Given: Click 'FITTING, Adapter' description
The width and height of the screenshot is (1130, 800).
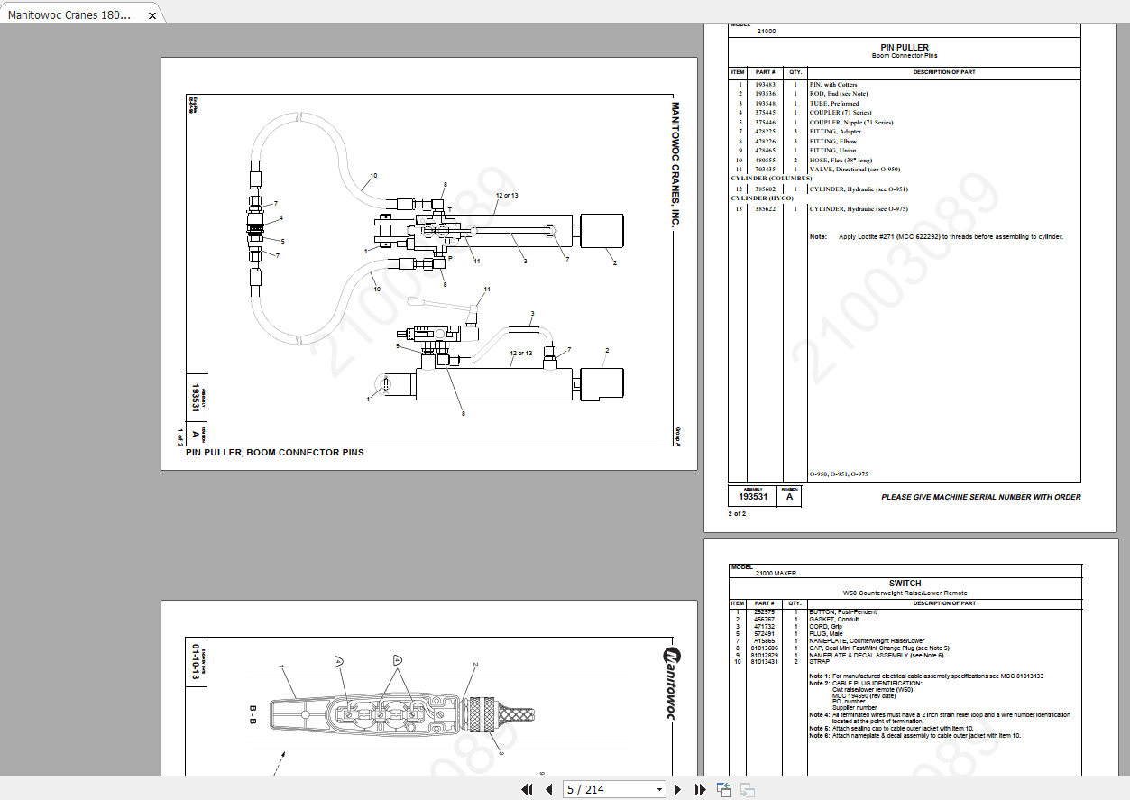Looking at the screenshot, I should coord(835,132).
